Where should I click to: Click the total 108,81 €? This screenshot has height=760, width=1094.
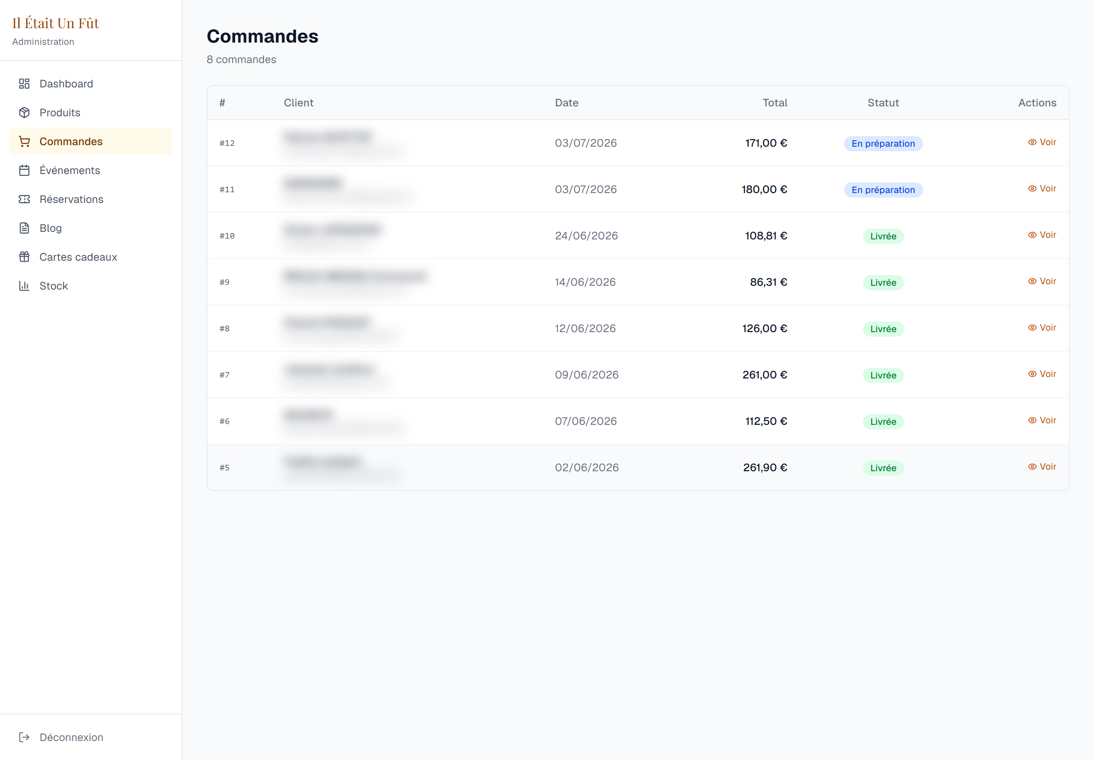[x=766, y=236]
